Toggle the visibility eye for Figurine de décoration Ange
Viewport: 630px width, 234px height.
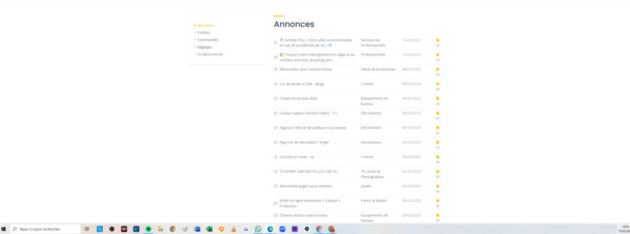[437, 148]
